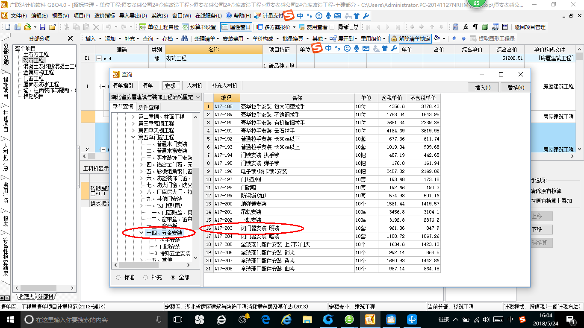Click the 费用查看 toolbar icon
This screenshot has width=584, height=328.
303,27
